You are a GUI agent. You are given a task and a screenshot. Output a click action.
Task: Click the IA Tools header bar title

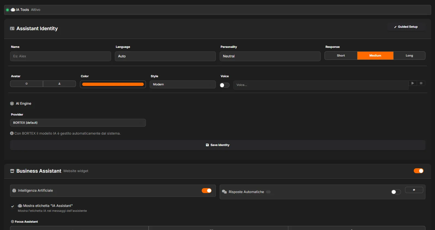[23, 10]
